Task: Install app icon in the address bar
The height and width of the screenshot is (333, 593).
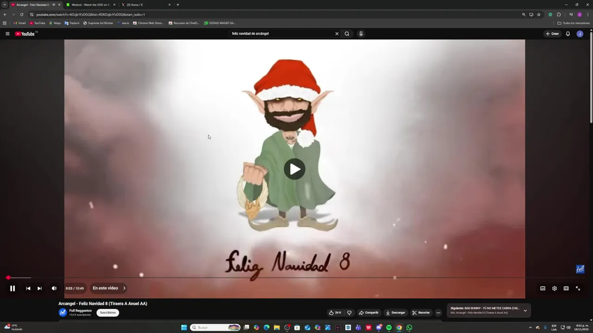Action: (x=531, y=14)
